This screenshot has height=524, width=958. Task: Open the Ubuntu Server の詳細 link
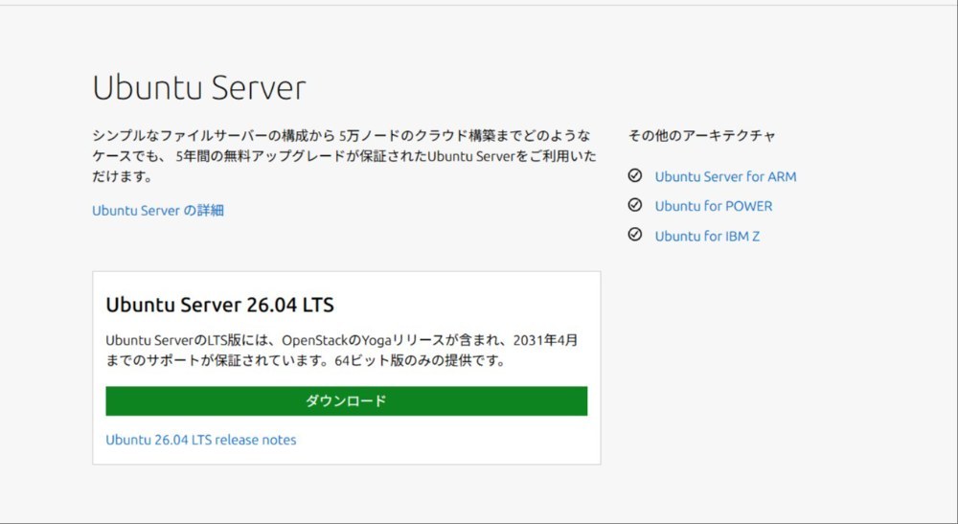coord(158,210)
